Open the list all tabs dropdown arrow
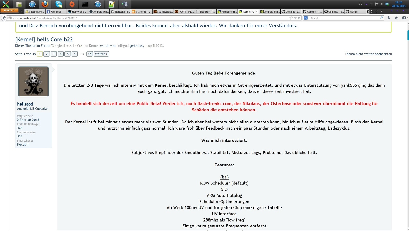 tap(381, 11)
